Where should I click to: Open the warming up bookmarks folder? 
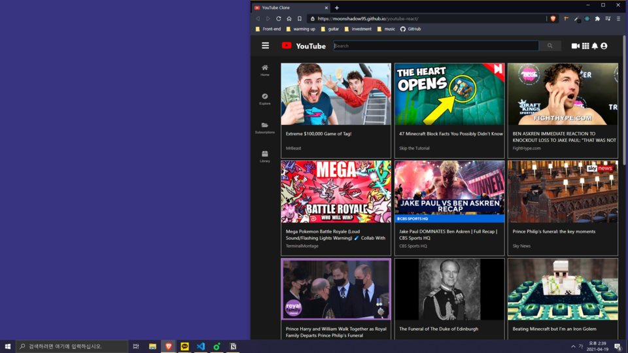pos(301,29)
